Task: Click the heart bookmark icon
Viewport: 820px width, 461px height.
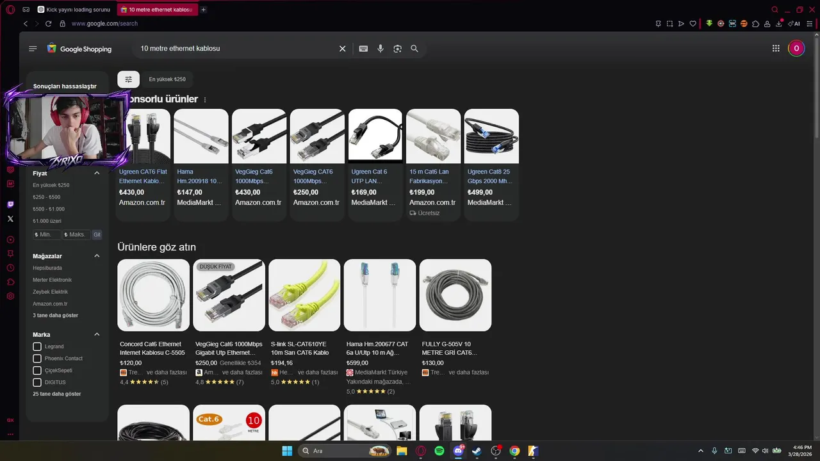Action: [x=693, y=24]
